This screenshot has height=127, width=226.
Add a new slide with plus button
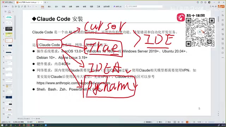click(8, 117)
